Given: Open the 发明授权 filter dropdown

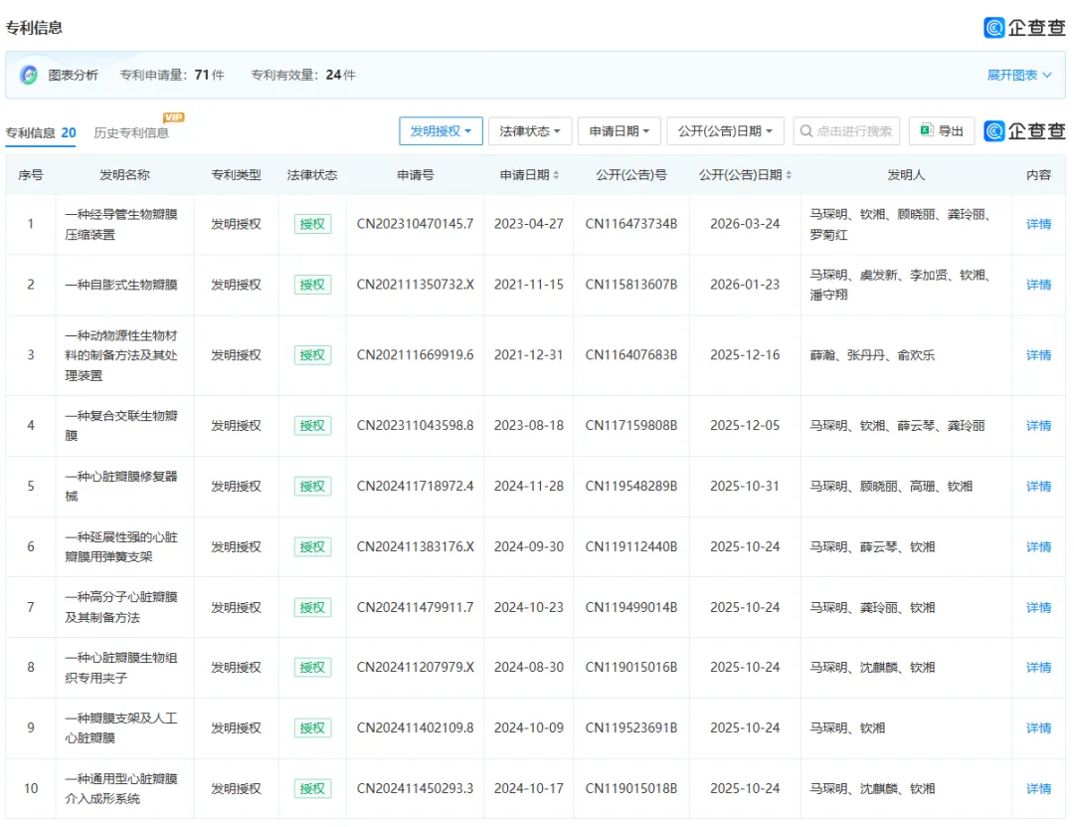Looking at the screenshot, I should click(x=441, y=131).
